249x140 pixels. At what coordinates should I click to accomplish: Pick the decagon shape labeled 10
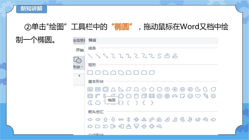[183, 89]
